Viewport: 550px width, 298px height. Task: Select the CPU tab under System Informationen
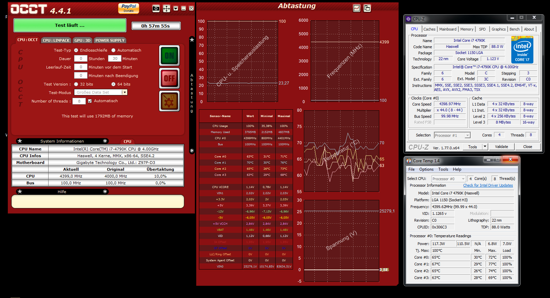pyautogui.click(x=127, y=142)
